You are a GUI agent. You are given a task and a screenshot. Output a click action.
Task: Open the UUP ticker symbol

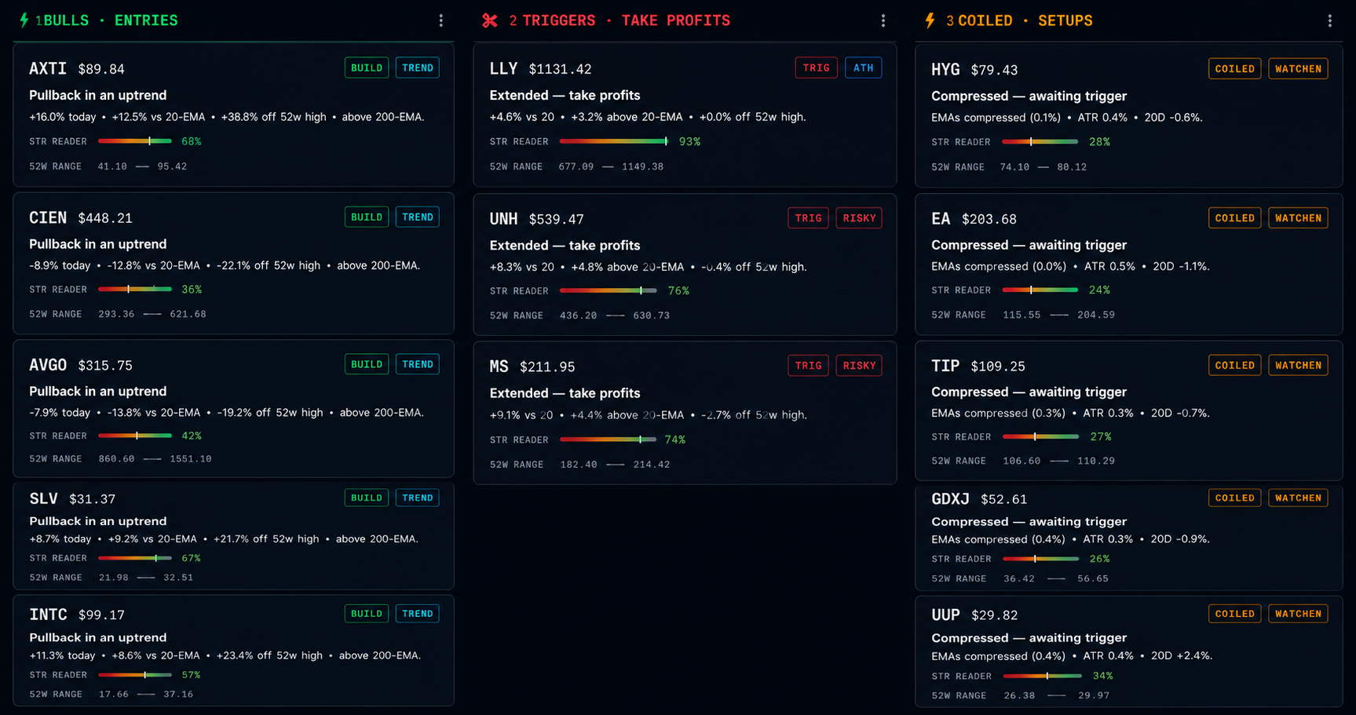[945, 615]
